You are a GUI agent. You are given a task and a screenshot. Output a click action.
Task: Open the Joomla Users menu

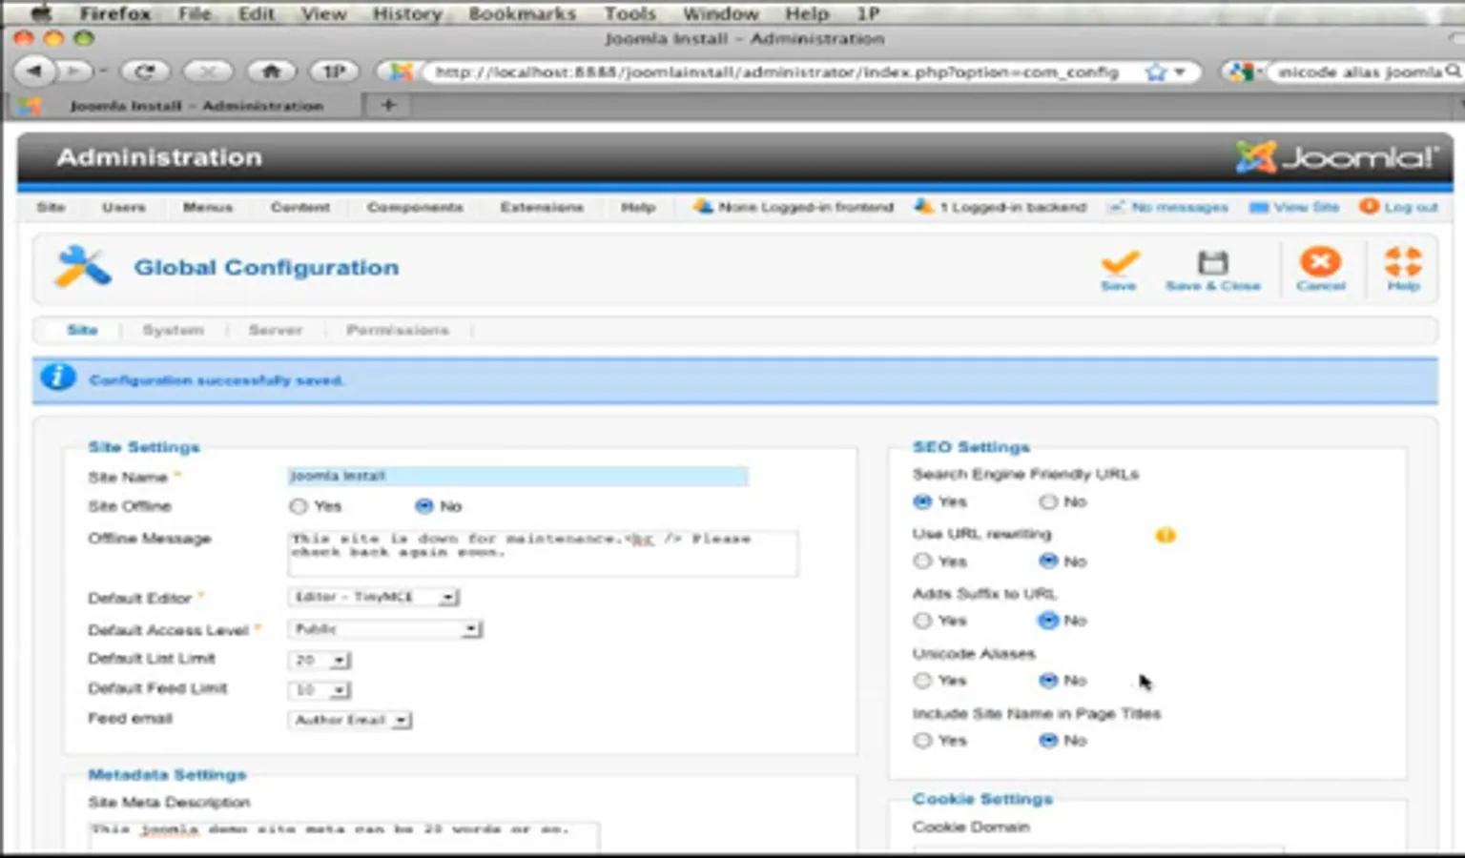[x=124, y=207]
